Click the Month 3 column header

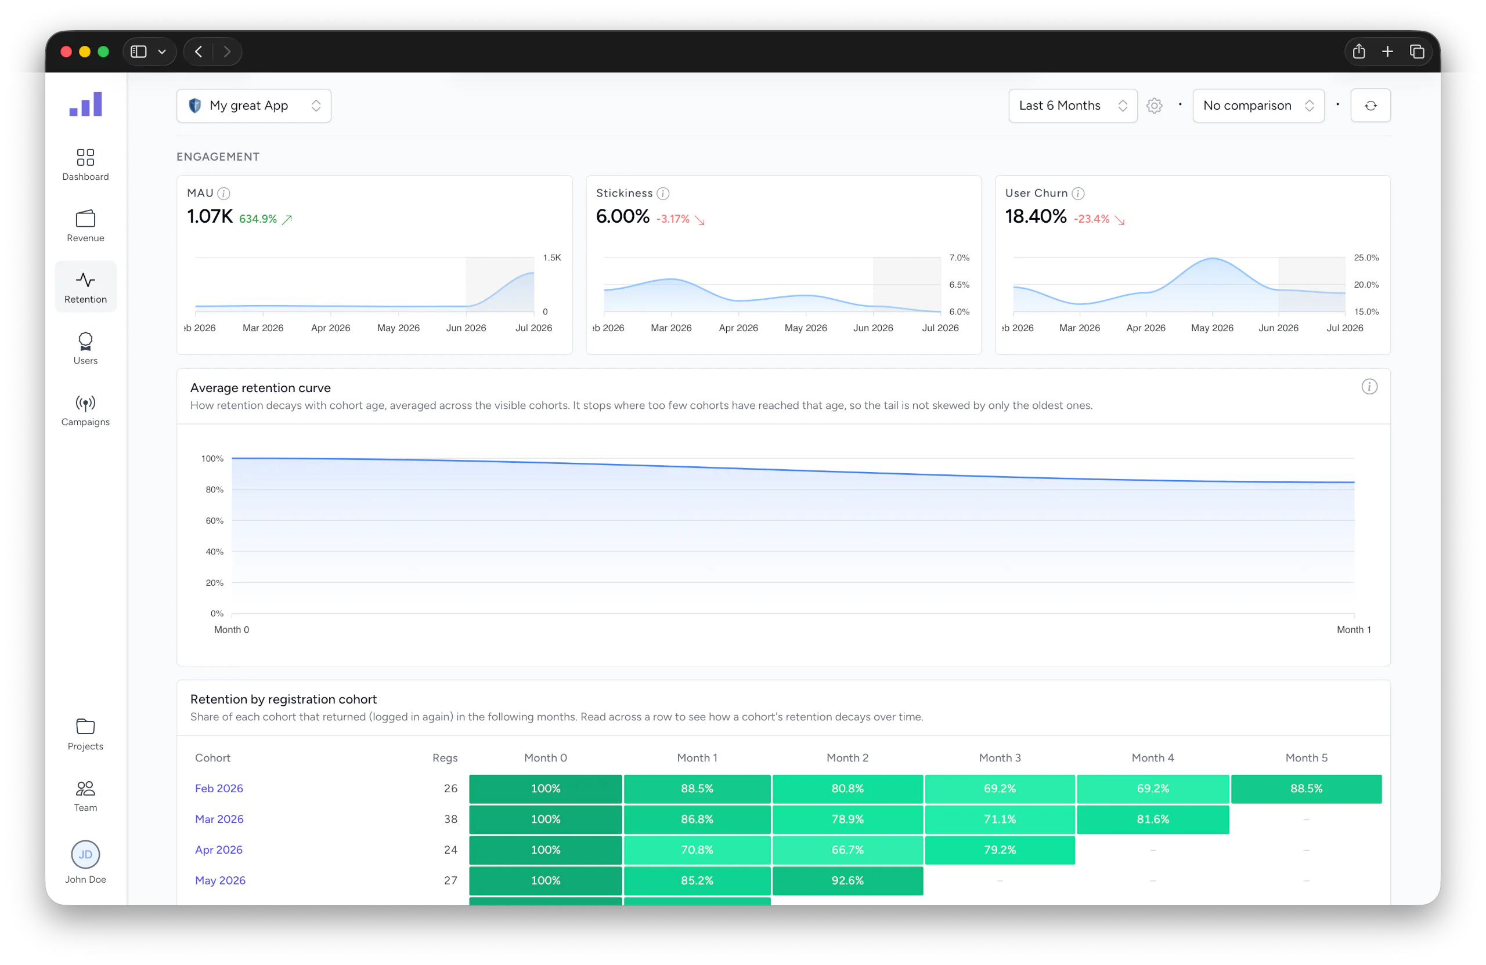pyautogui.click(x=1000, y=758)
